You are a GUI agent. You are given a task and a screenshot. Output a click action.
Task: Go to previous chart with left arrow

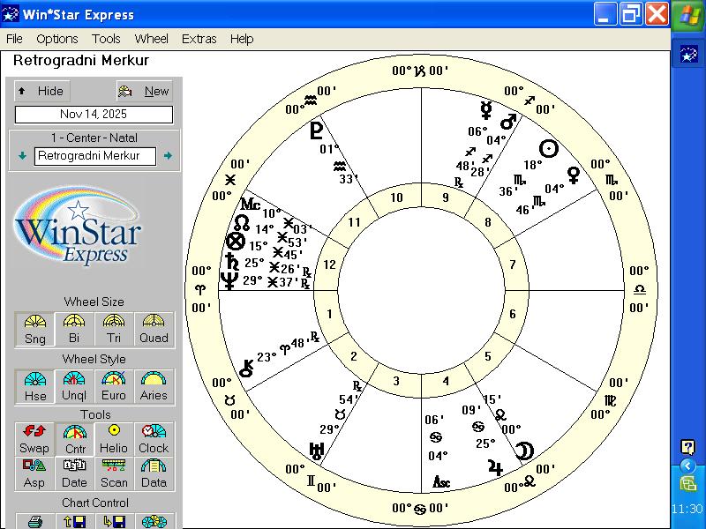click(x=22, y=156)
